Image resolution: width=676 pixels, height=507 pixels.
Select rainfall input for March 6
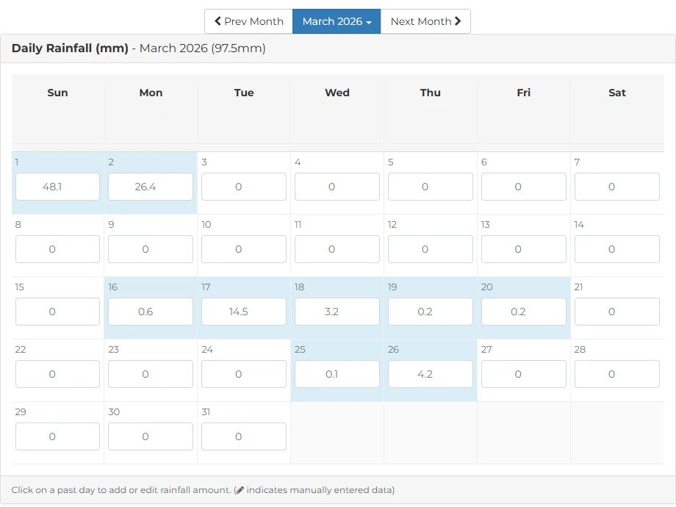[x=524, y=187]
